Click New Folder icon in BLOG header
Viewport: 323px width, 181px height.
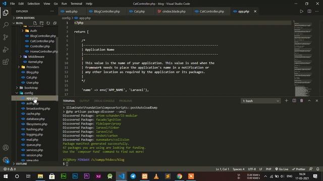tap(41, 23)
